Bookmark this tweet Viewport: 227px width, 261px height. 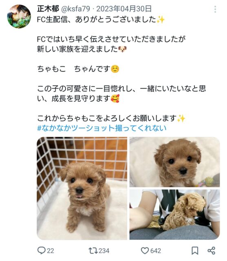[x=195, y=250]
